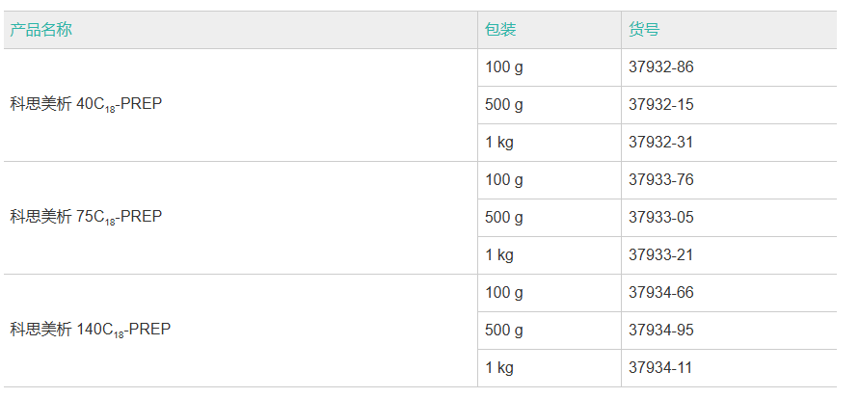Click 1 kg package for 140C18-PREP

(x=499, y=368)
